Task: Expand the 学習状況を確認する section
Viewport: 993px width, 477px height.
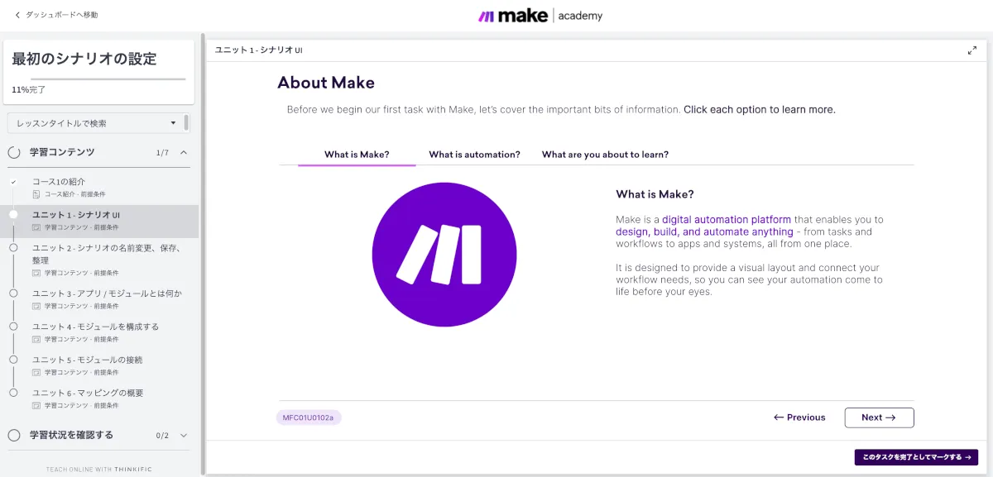Action: coord(184,435)
